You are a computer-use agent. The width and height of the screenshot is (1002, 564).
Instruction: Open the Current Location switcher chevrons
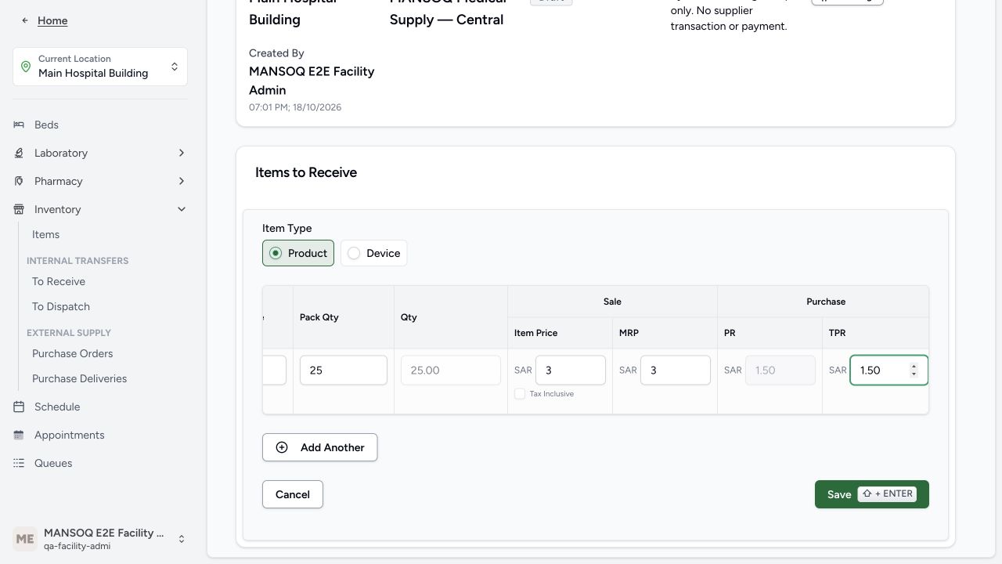click(175, 67)
